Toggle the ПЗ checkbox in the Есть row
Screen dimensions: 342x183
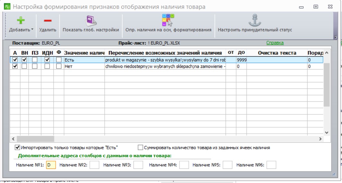click(x=35, y=59)
